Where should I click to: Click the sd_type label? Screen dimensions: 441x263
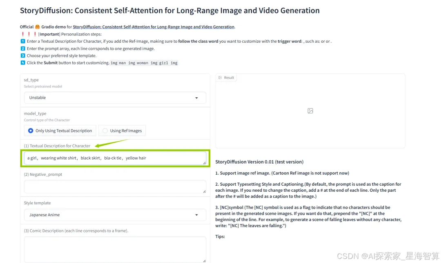tap(31, 80)
